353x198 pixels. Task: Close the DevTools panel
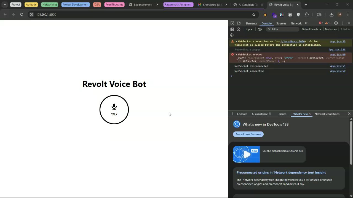point(349,23)
